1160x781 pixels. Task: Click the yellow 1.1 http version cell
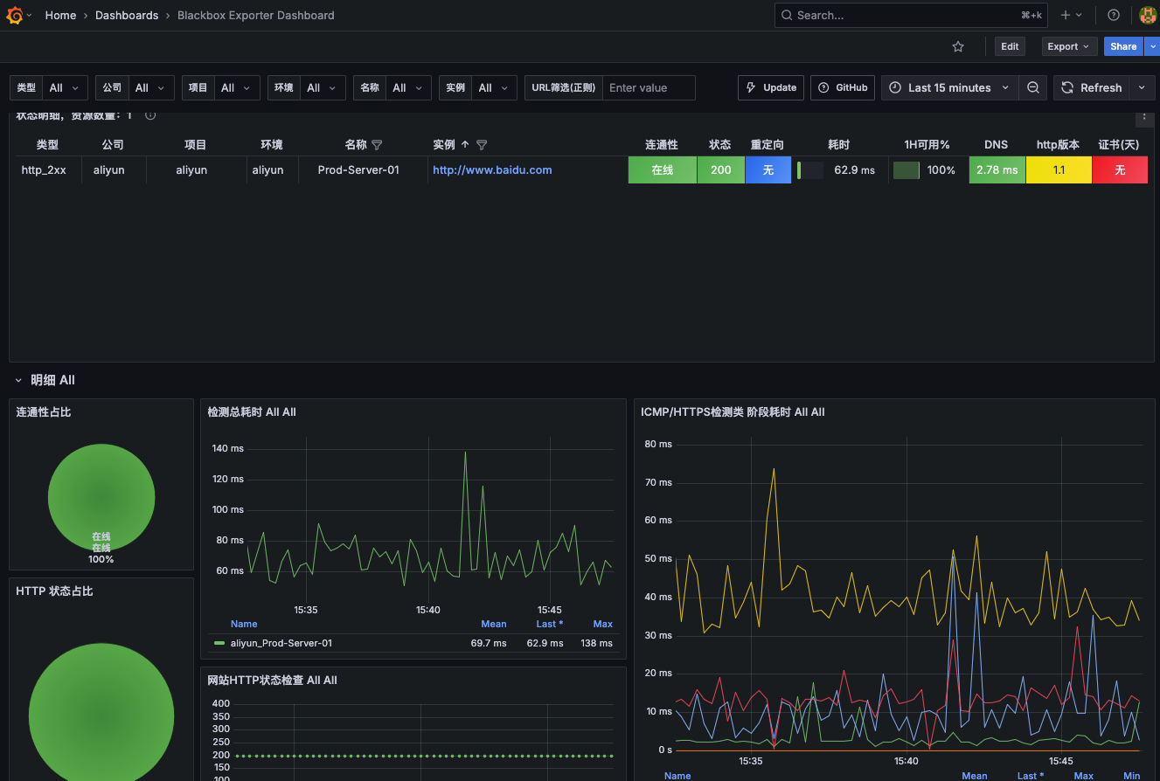1059,170
